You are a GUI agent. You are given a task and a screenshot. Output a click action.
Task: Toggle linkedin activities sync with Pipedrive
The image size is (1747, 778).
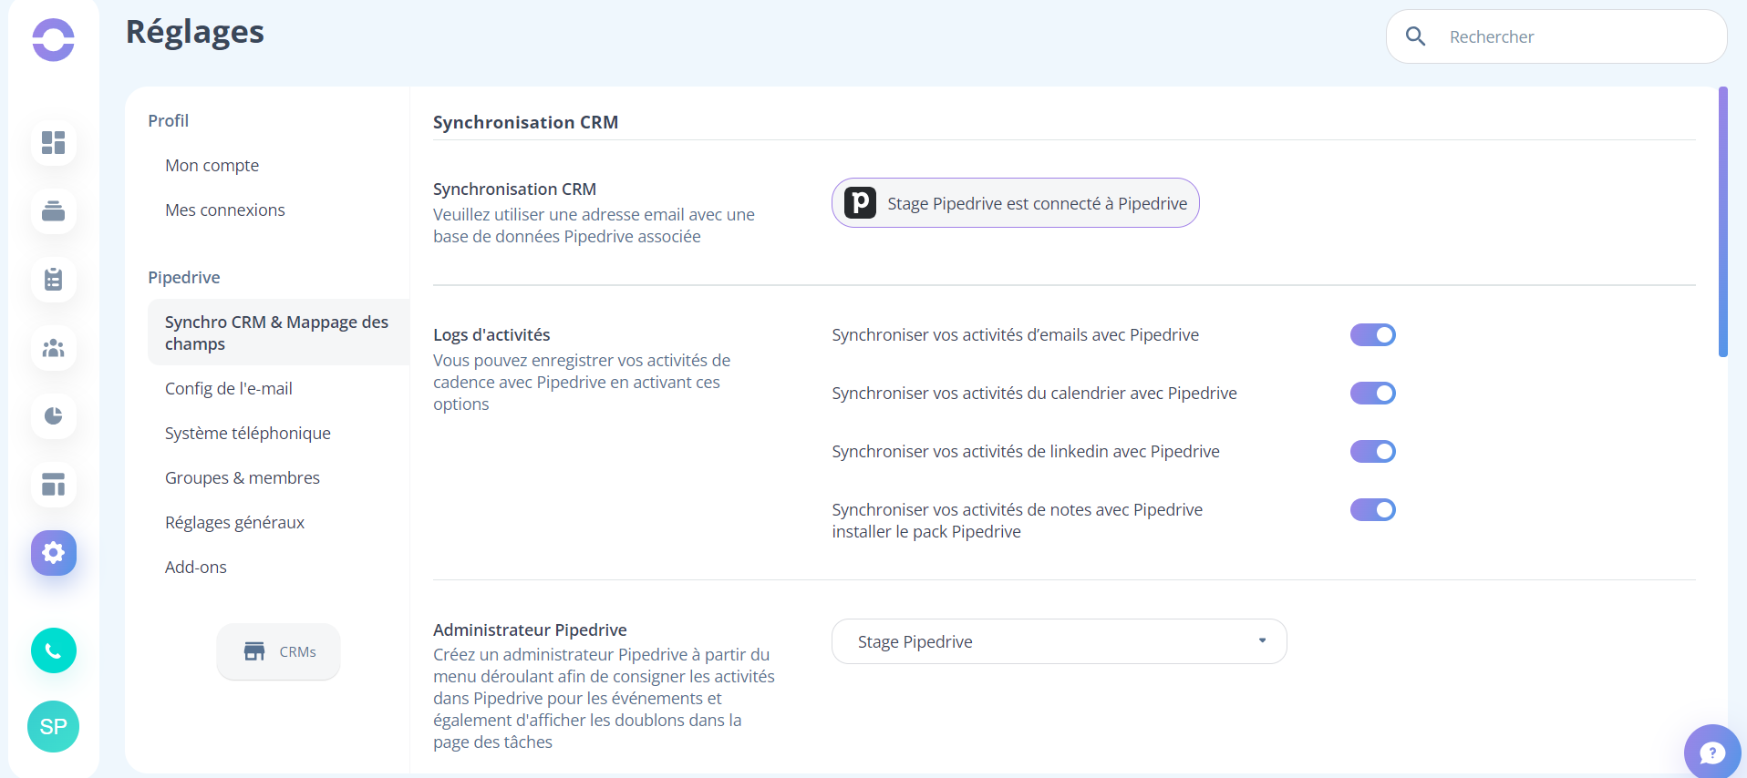click(x=1373, y=452)
